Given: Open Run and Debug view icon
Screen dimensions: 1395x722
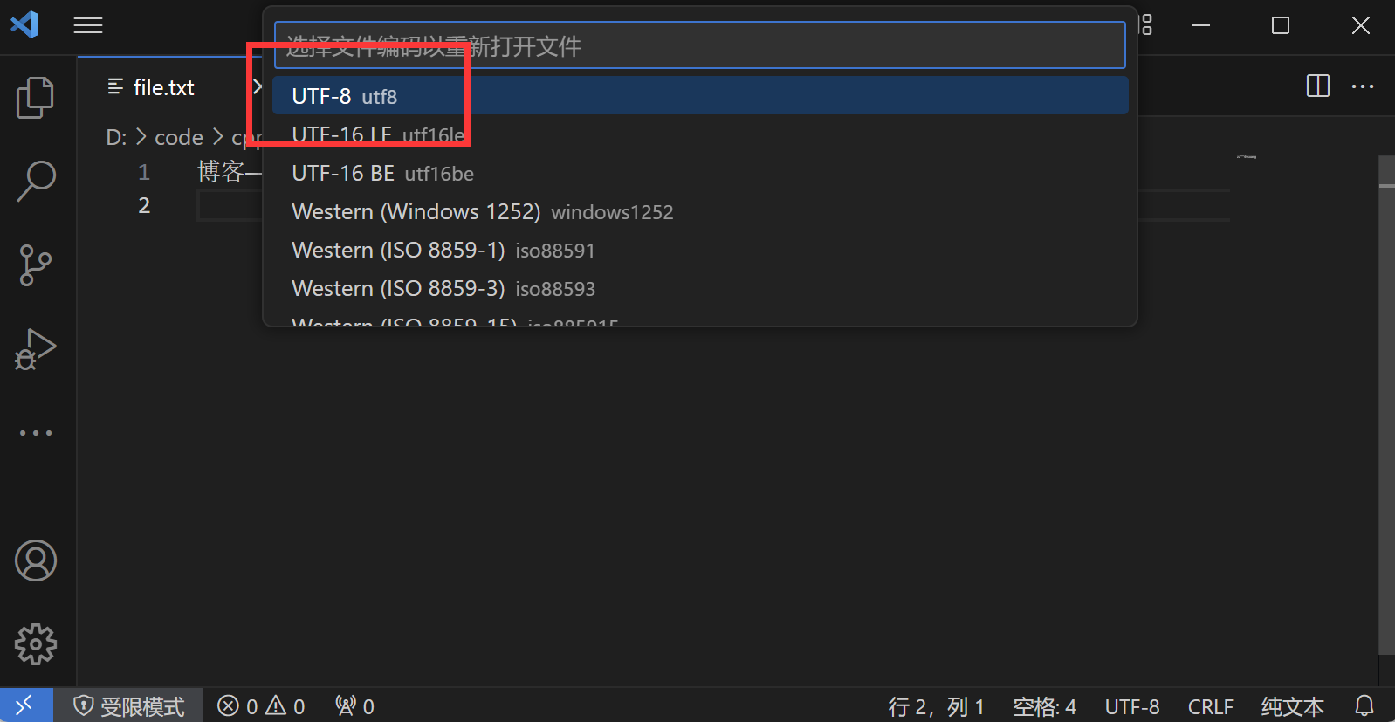Looking at the screenshot, I should [x=36, y=349].
